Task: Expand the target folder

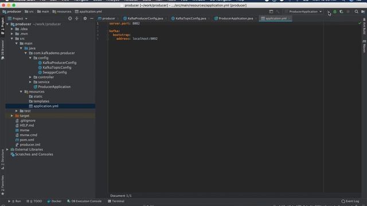Action: (x=12, y=116)
